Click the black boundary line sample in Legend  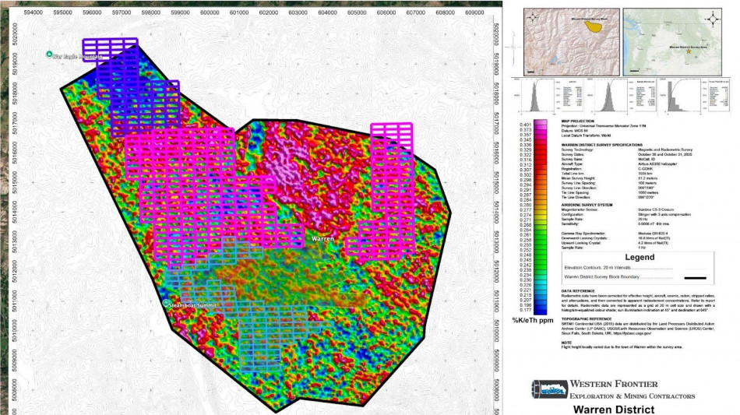coord(694,276)
